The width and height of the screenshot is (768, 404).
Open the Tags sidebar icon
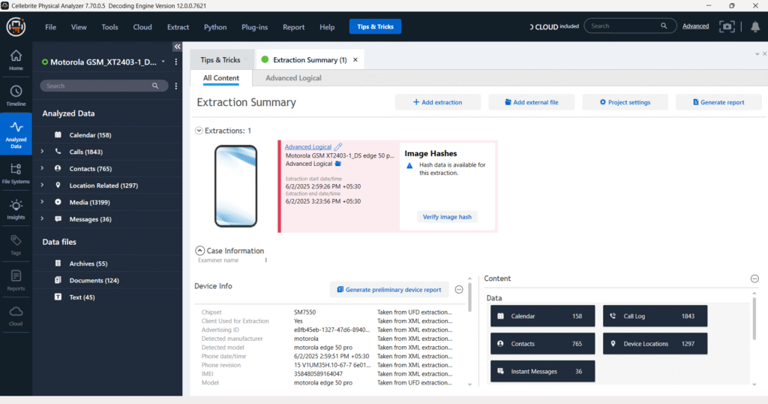pos(16,245)
